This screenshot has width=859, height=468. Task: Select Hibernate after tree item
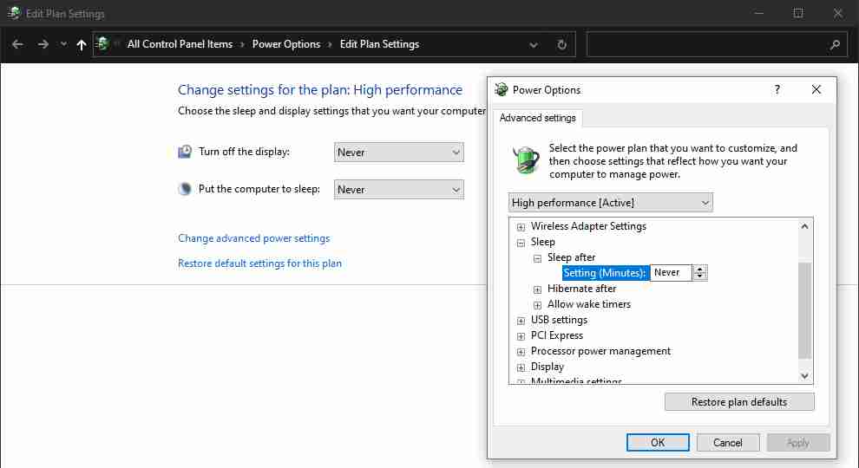pos(582,289)
